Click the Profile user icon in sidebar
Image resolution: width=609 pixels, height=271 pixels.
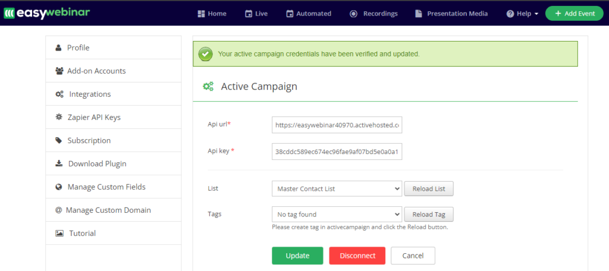[x=58, y=48]
